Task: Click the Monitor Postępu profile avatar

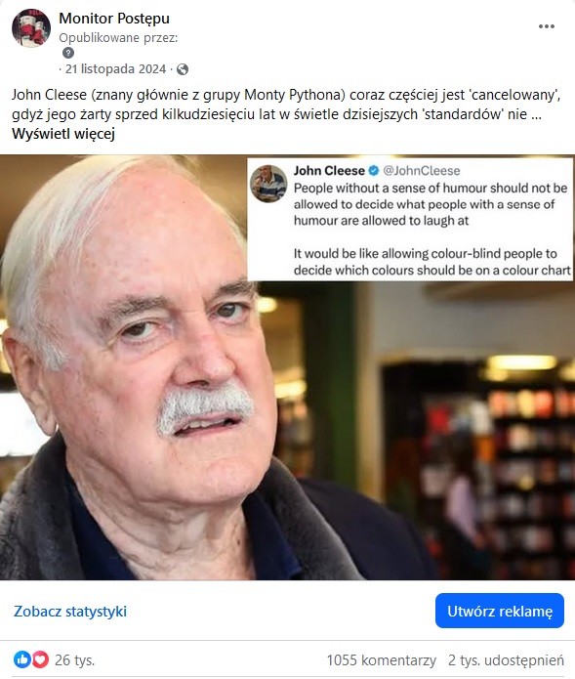Action: click(x=30, y=27)
